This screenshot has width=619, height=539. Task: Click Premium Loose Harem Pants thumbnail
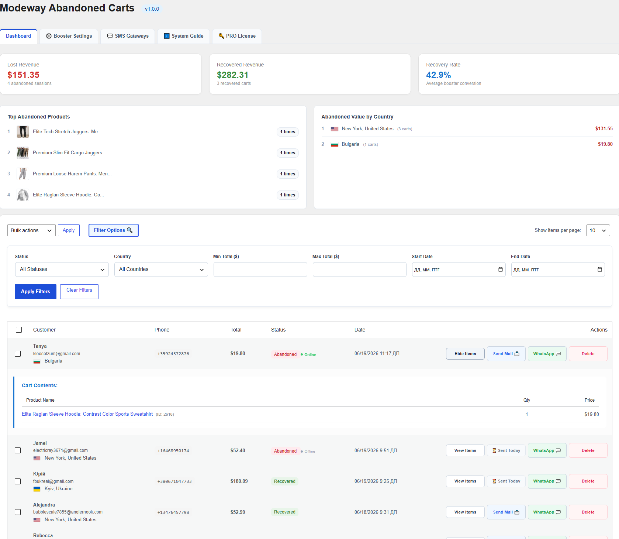pyautogui.click(x=23, y=174)
